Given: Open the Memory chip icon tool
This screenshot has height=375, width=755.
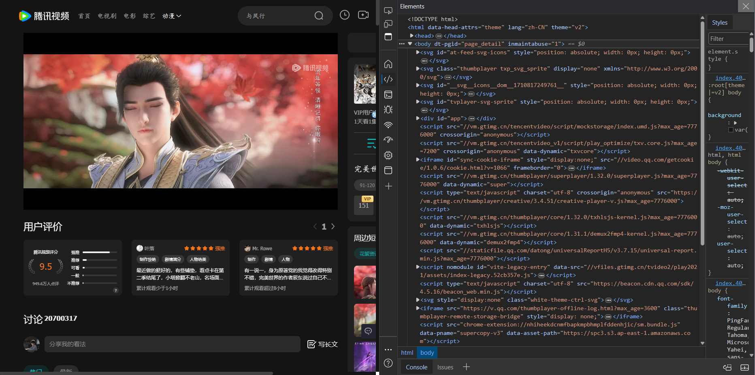Looking at the screenshot, I should tap(388, 155).
